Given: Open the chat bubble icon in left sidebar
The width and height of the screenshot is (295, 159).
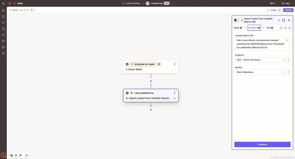Looking at the screenshot, I should pyautogui.click(x=3, y=22).
